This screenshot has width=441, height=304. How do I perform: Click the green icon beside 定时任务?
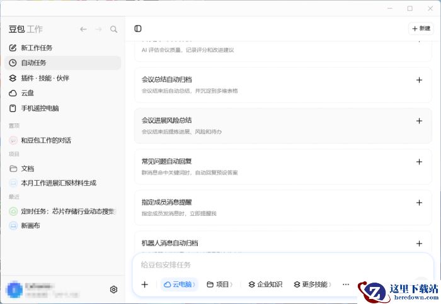13,211
